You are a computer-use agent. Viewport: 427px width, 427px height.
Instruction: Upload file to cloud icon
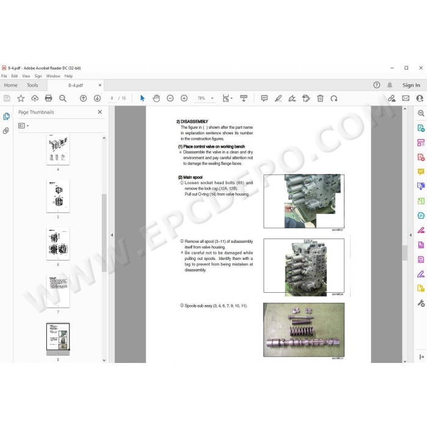tap(35, 98)
